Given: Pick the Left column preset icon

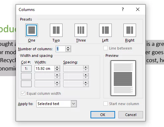Looking at the screenshot, I should (x=105, y=30).
